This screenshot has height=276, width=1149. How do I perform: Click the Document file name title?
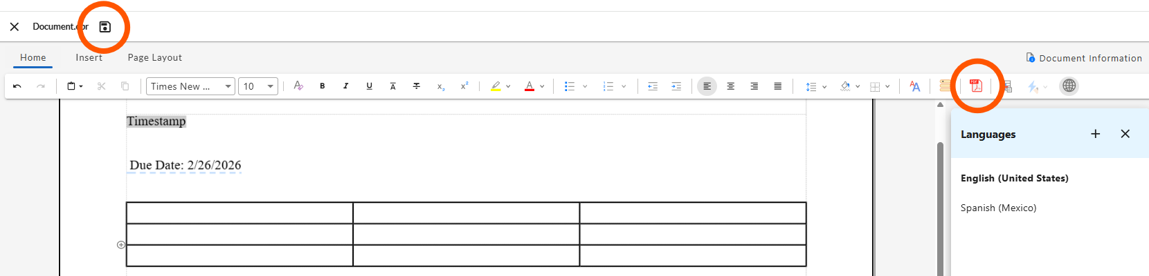click(60, 27)
